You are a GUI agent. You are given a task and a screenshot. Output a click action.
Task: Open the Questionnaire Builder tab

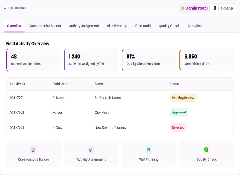(x=45, y=26)
